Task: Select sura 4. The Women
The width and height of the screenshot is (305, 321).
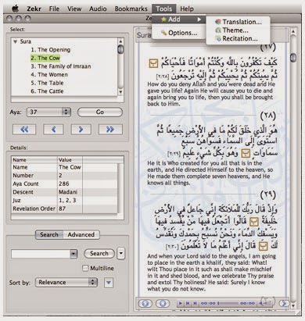Action: coord(49,75)
